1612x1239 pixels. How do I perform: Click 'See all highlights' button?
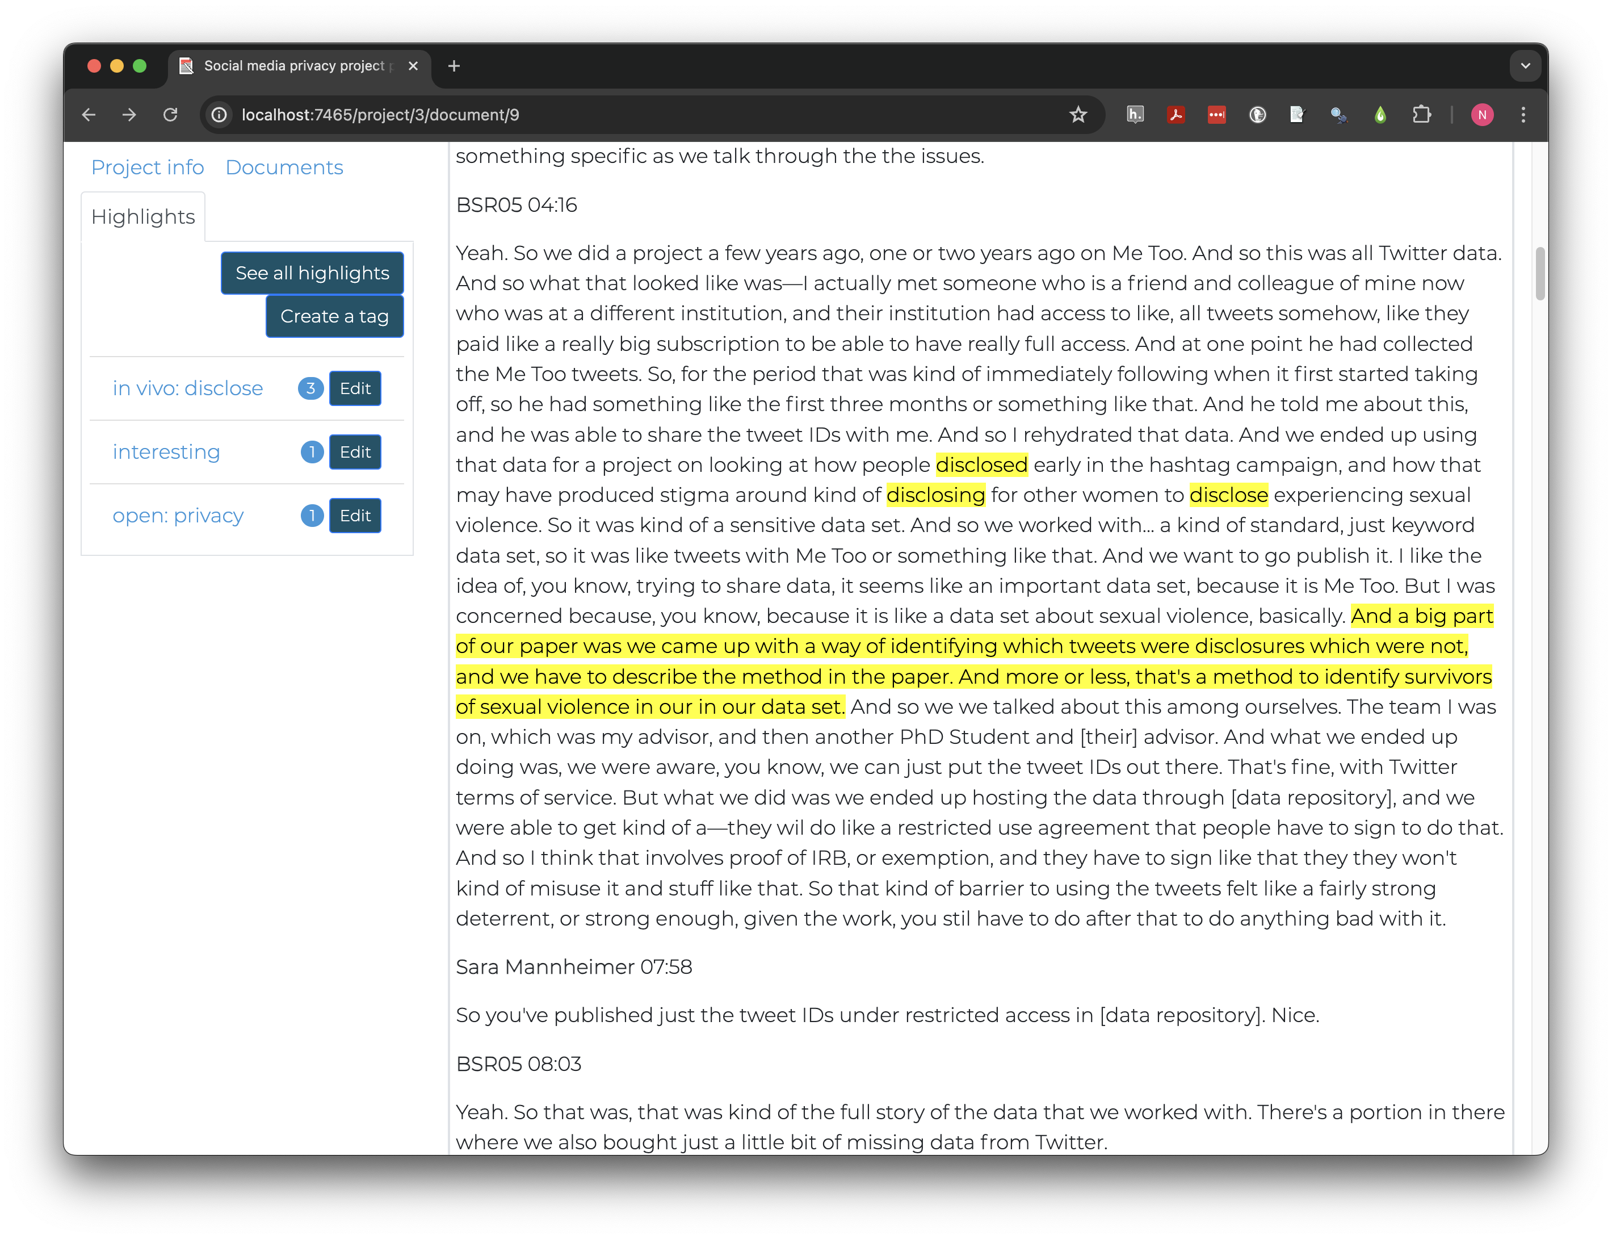click(x=311, y=272)
